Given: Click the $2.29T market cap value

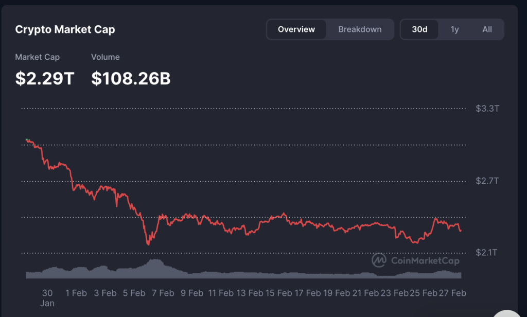Looking at the screenshot, I should pyautogui.click(x=45, y=78).
